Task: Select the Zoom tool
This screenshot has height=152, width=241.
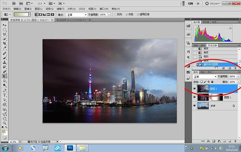Action: pos(5,123)
